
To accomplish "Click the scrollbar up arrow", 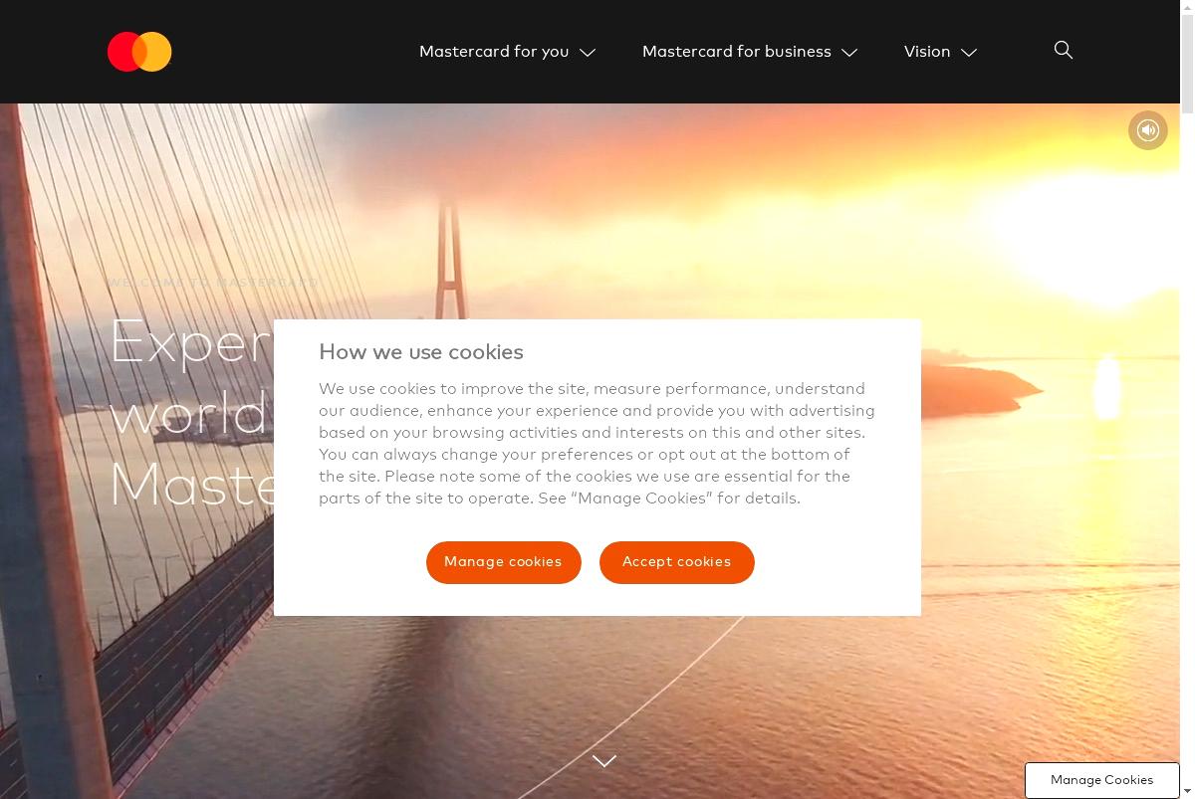I will click(x=1187, y=8).
